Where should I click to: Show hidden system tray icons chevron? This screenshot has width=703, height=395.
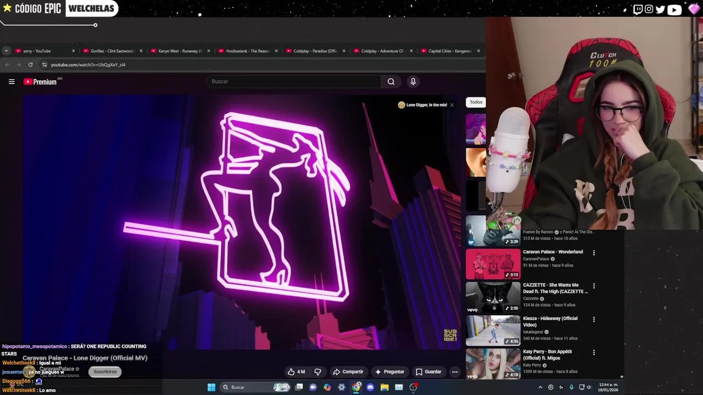click(540, 387)
